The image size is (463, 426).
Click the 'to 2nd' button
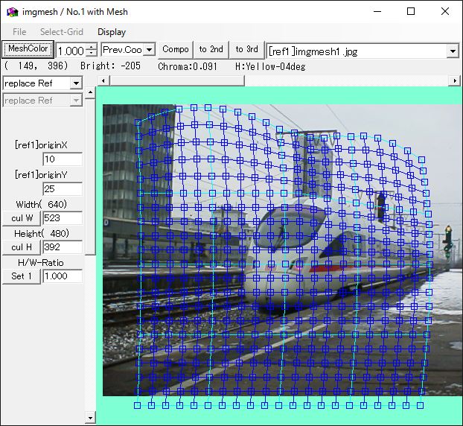click(x=211, y=50)
